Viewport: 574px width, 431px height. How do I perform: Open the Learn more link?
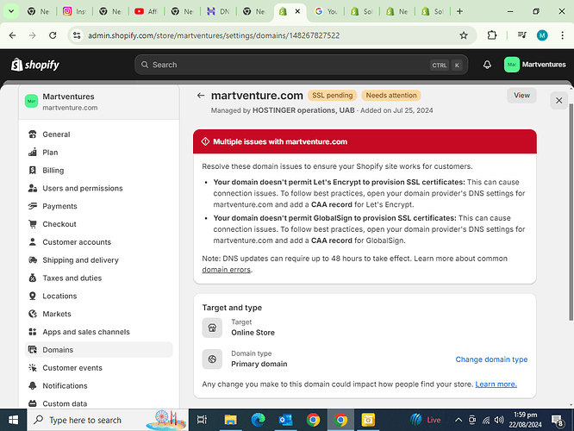[x=496, y=384]
